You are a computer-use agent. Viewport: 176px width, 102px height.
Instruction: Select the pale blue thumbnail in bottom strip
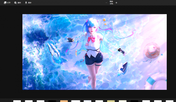[x=87, y=101]
